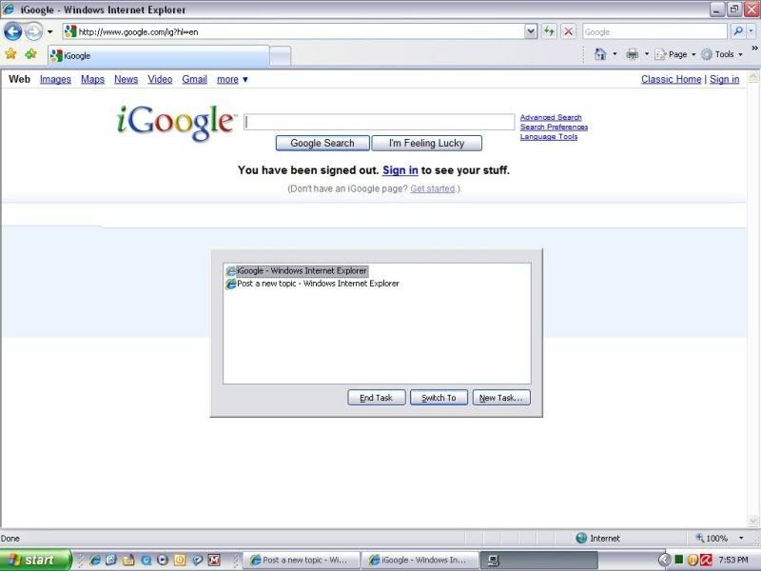Expand the zoom level dropdown arrow
The width and height of the screenshot is (761, 571).
pyautogui.click(x=741, y=538)
